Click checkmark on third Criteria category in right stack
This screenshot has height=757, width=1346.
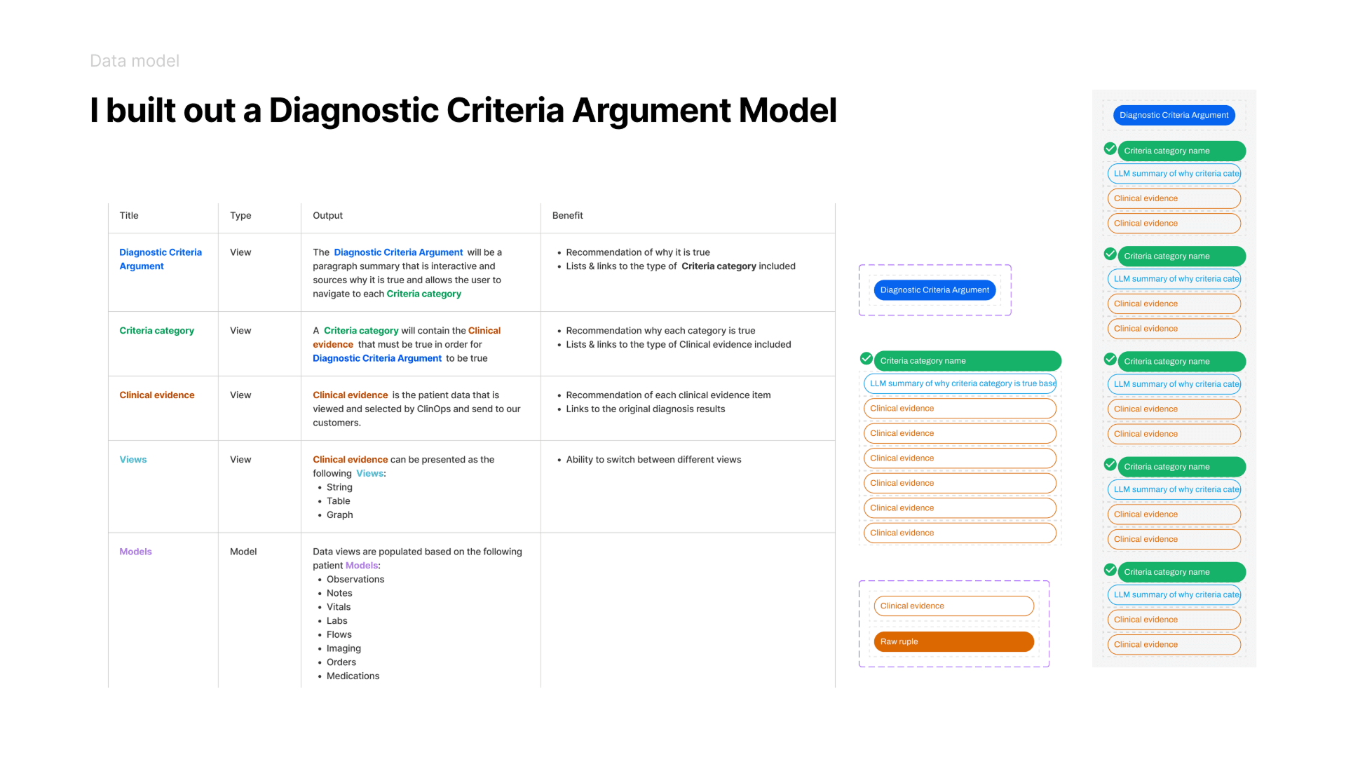[x=1110, y=359]
